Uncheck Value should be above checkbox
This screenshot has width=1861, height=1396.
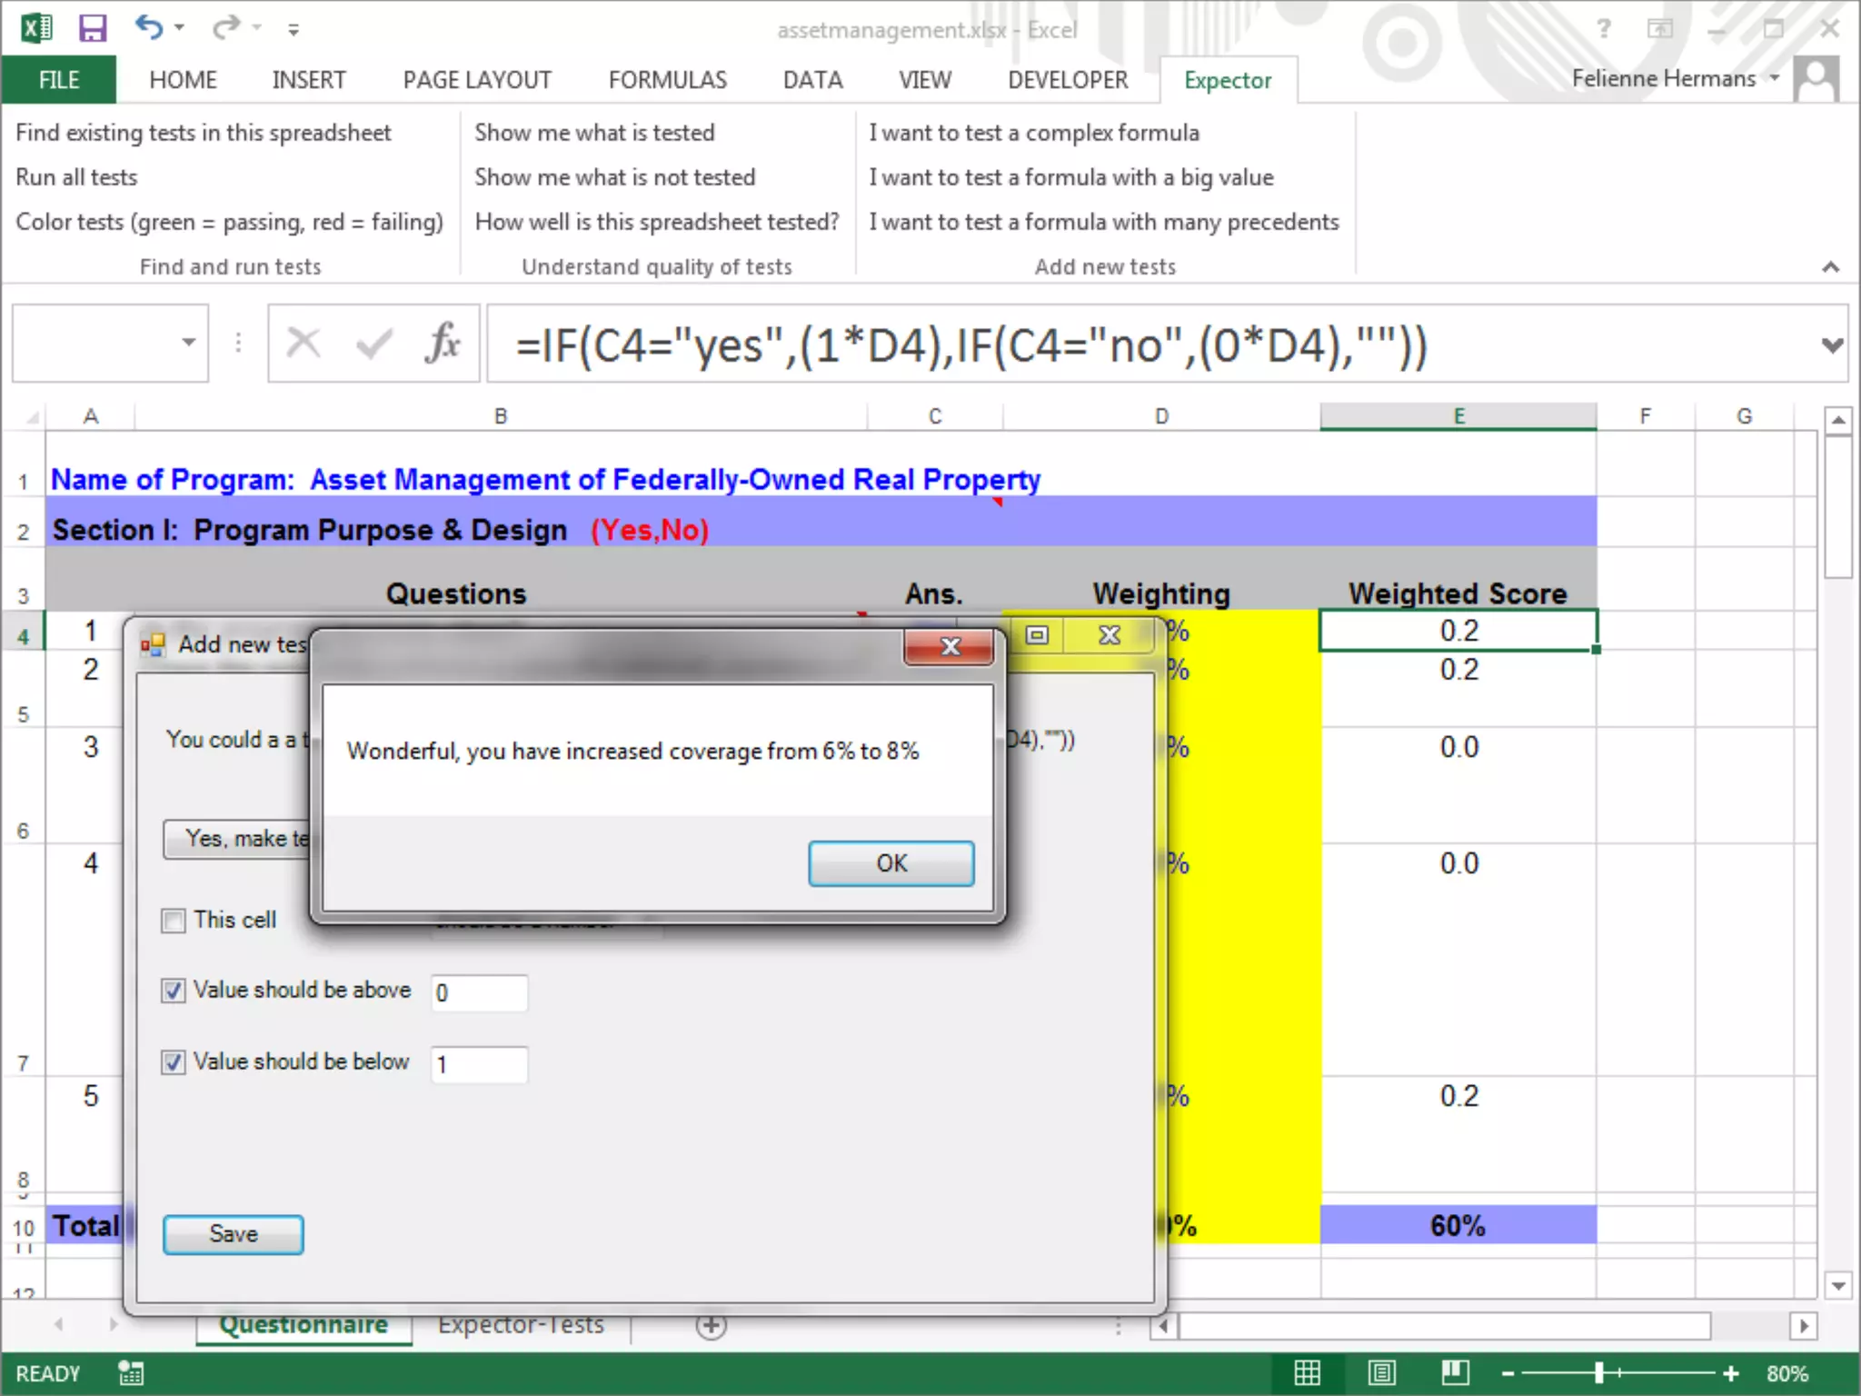coord(174,991)
